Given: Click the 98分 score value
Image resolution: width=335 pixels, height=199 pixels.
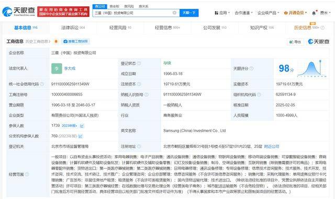Looking at the screenshot, I should [286, 68].
